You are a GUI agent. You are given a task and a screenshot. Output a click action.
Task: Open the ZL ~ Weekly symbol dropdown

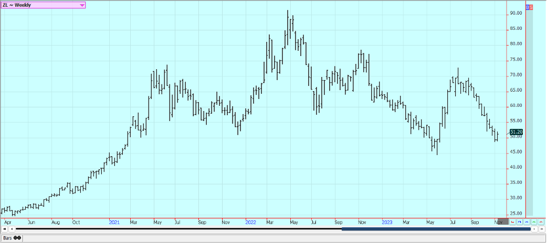pos(43,5)
